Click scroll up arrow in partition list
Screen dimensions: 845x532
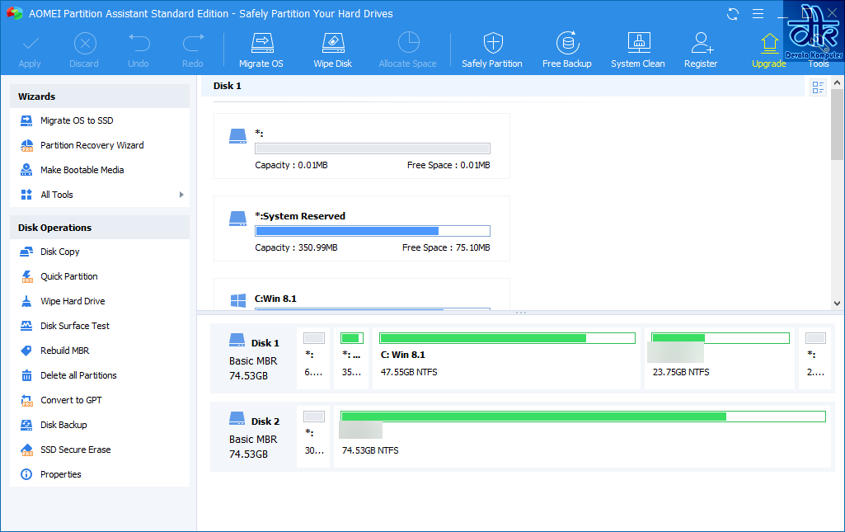(x=837, y=82)
